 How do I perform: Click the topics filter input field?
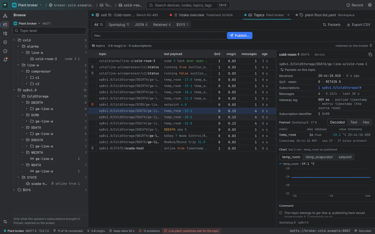click(x=159, y=35)
